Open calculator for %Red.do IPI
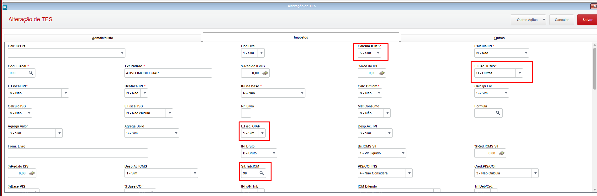The image size is (597, 196). coord(382,73)
